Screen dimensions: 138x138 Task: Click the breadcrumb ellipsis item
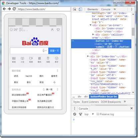click(x=74, y=97)
